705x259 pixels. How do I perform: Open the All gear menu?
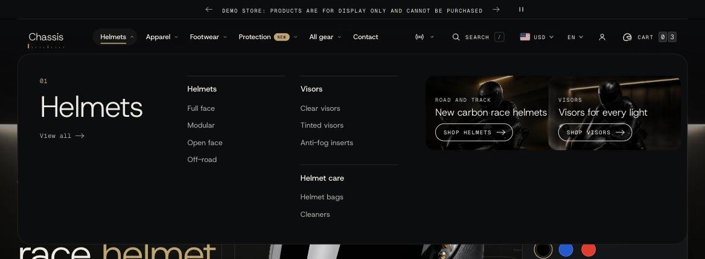[325, 37]
